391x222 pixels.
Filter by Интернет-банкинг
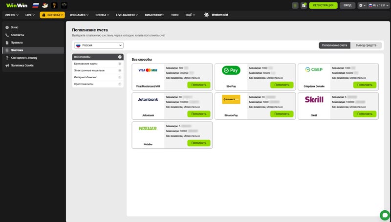(98, 77)
